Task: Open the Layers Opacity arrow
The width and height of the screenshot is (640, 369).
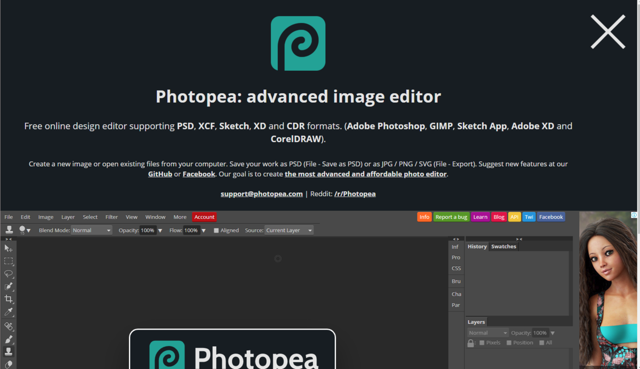Action: (x=553, y=333)
